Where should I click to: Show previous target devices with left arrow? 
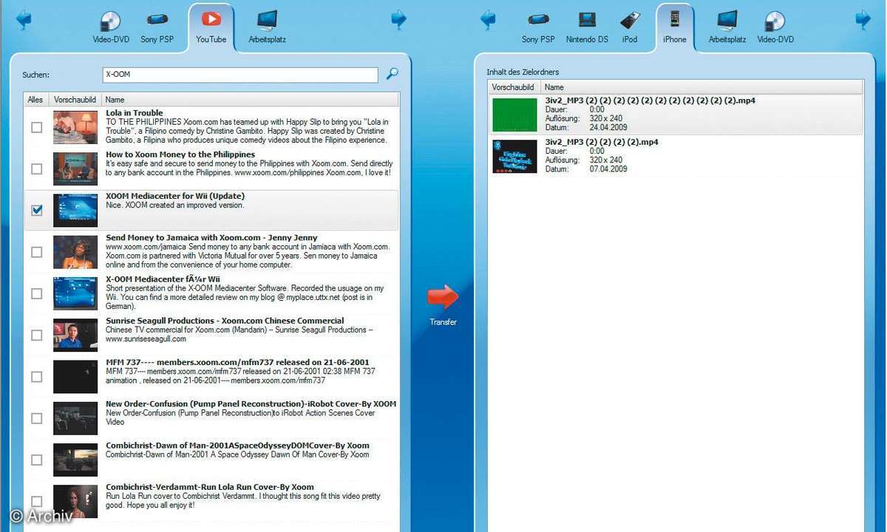tap(488, 19)
